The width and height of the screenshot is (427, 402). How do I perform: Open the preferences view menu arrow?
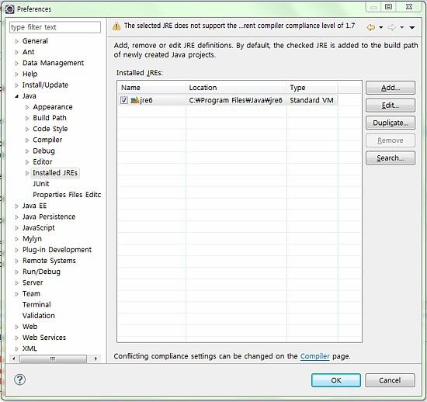pyautogui.click(x=412, y=27)
